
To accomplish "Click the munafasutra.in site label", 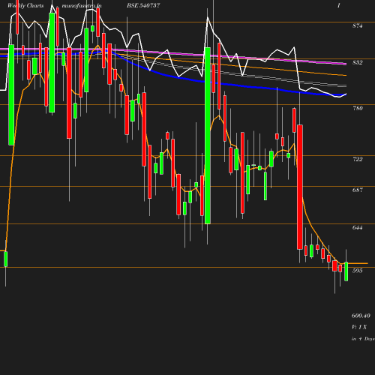I will (x=82, y=5).
